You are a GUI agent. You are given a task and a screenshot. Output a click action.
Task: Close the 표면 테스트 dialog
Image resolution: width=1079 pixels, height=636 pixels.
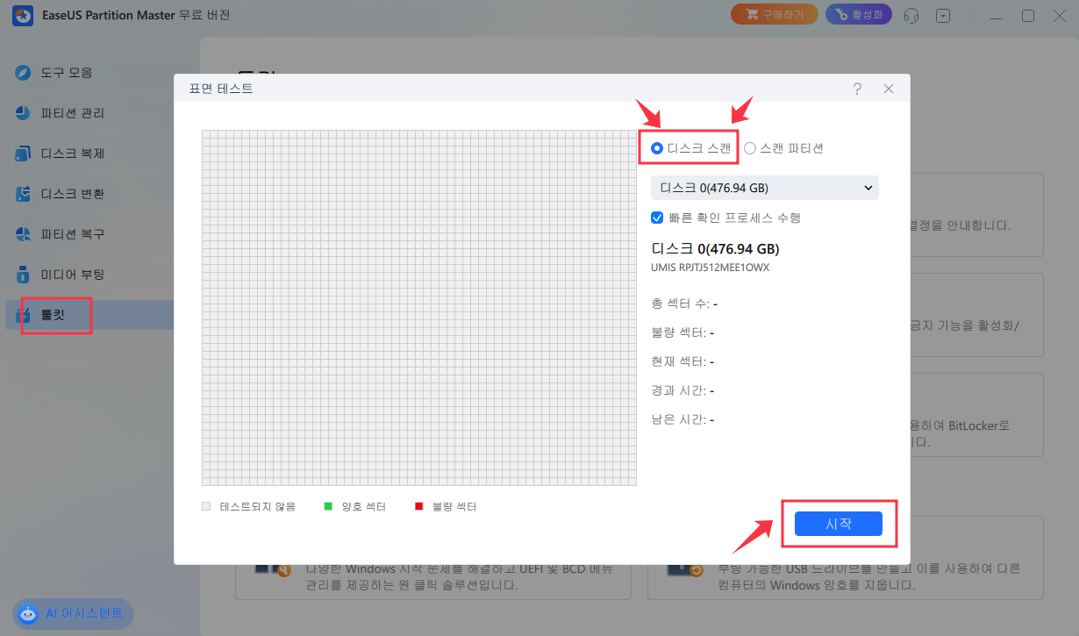point(889,89)
